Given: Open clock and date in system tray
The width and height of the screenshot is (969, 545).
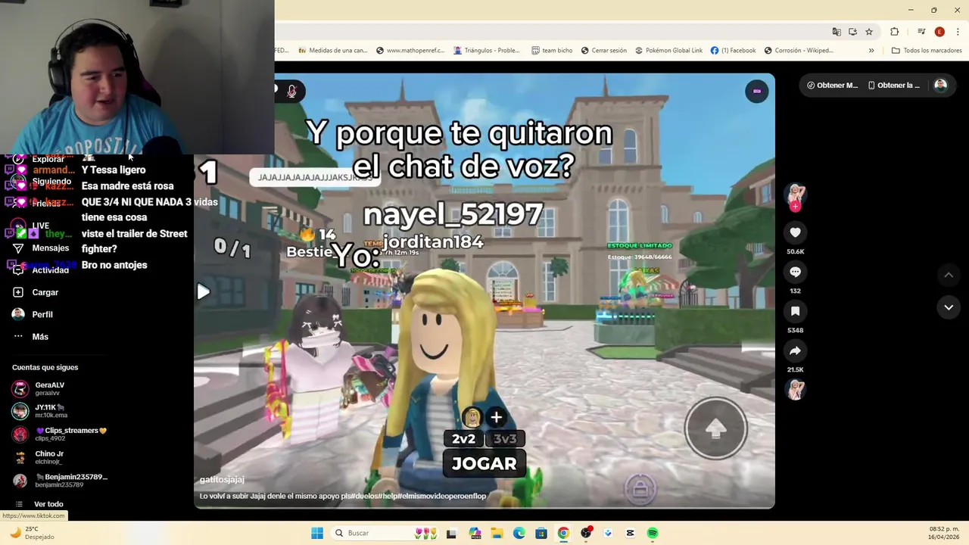Looking at the screenshot, I should 944,533.
